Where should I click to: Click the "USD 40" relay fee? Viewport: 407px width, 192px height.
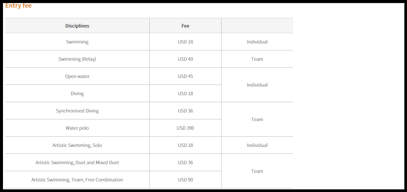(185, 59)
